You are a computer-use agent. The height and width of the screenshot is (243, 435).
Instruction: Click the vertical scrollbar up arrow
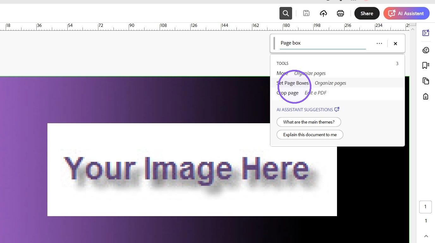[x=412, y=29]
